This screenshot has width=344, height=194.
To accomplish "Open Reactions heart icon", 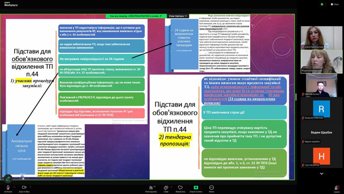I will pos(180,189).
